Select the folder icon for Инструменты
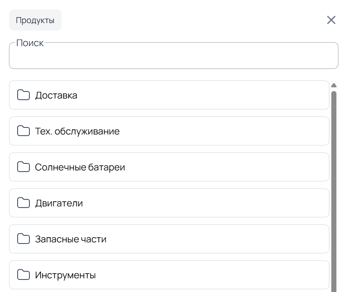The image size is (347, 292). pyautogui.click(x=23, y=275)
